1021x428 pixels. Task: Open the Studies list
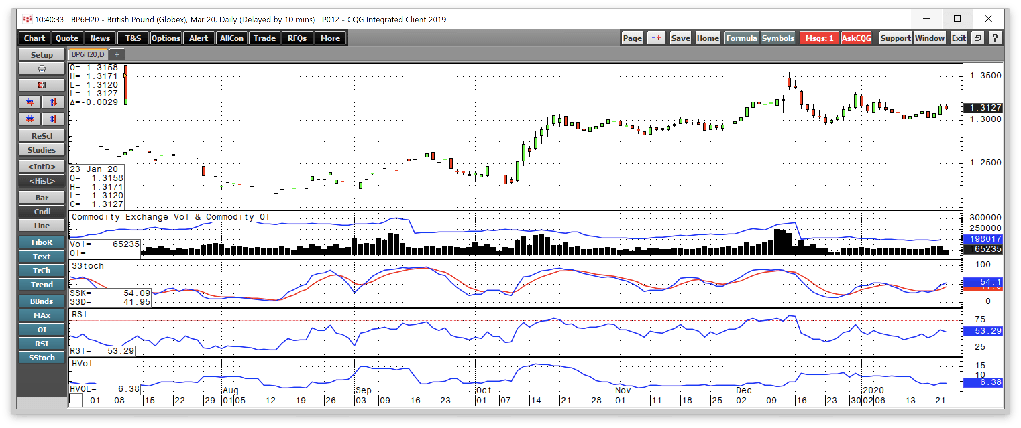click(42, 150)
